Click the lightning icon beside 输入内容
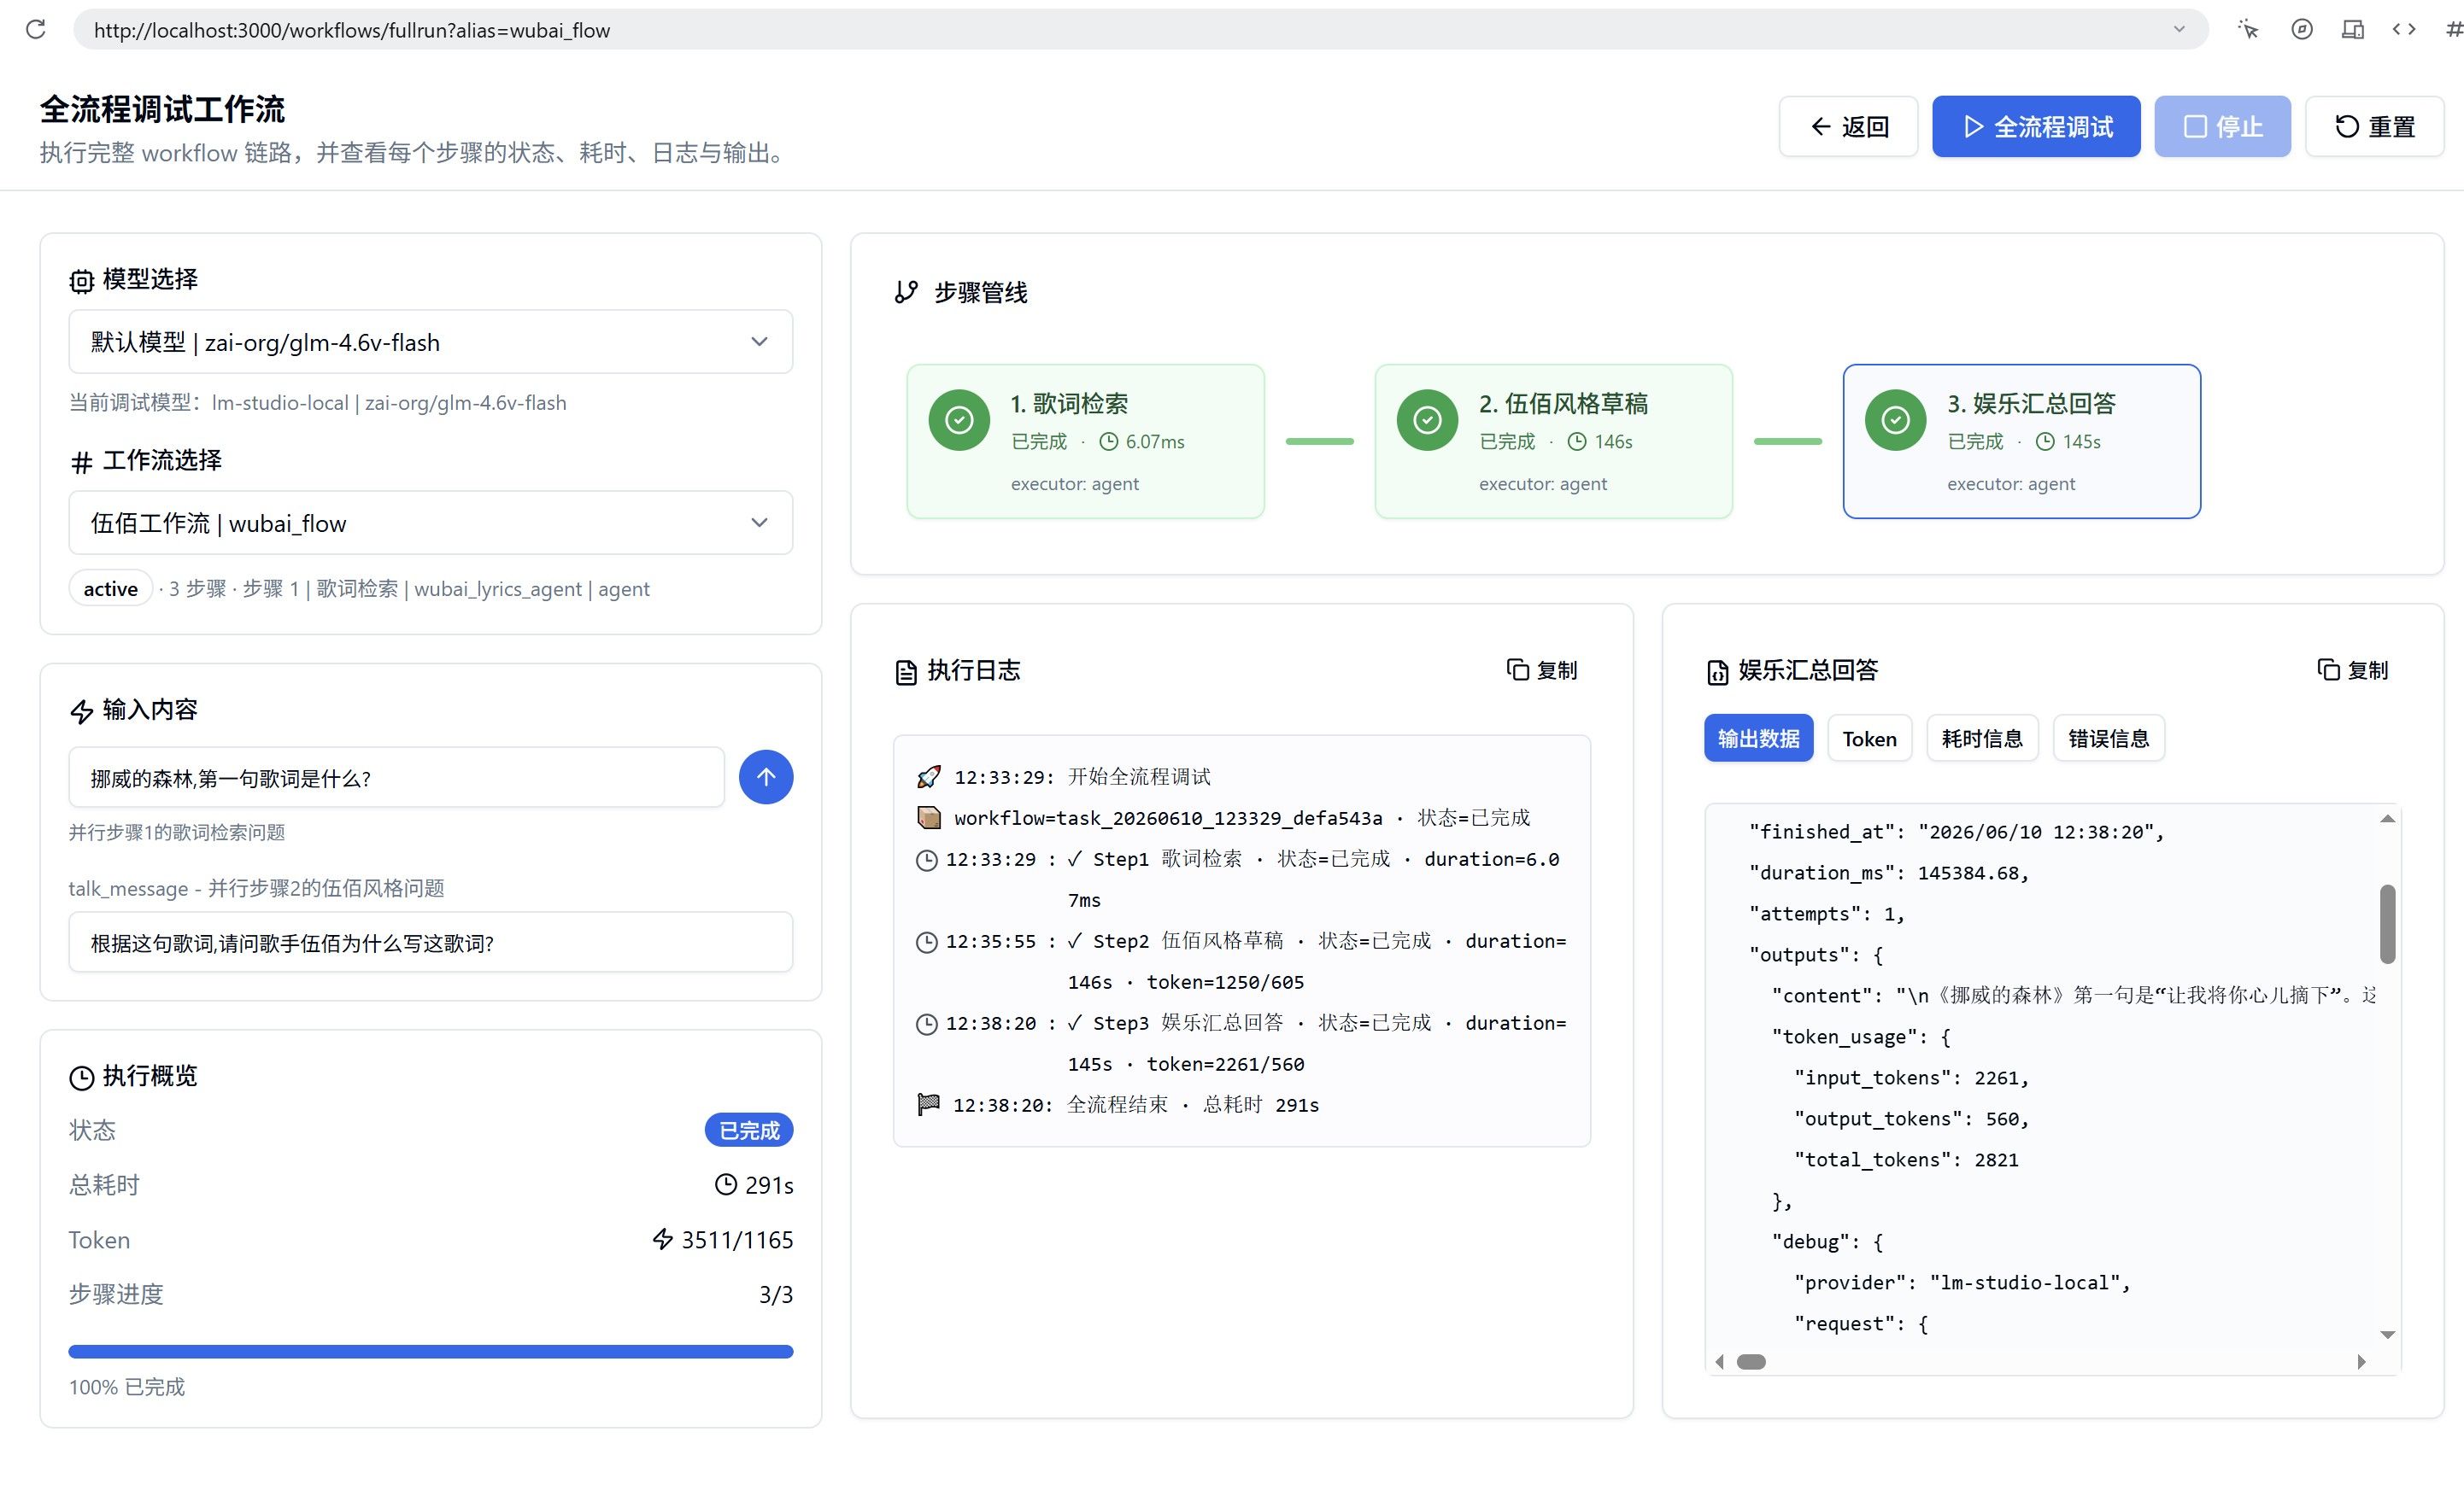 (81, 711)
